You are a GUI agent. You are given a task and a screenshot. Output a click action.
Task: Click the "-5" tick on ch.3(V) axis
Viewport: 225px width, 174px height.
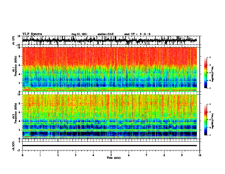[19, 150]
